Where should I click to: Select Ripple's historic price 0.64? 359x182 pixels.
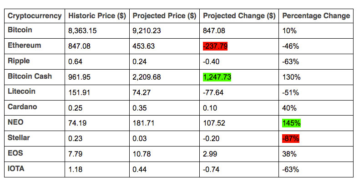(75, 61)
